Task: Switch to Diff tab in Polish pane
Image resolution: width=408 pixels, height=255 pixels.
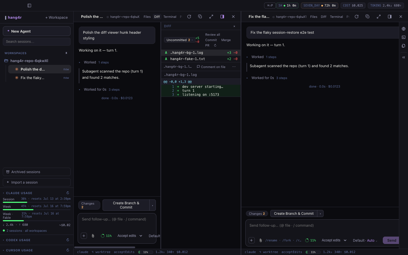Action: click(x=157, y=17)
